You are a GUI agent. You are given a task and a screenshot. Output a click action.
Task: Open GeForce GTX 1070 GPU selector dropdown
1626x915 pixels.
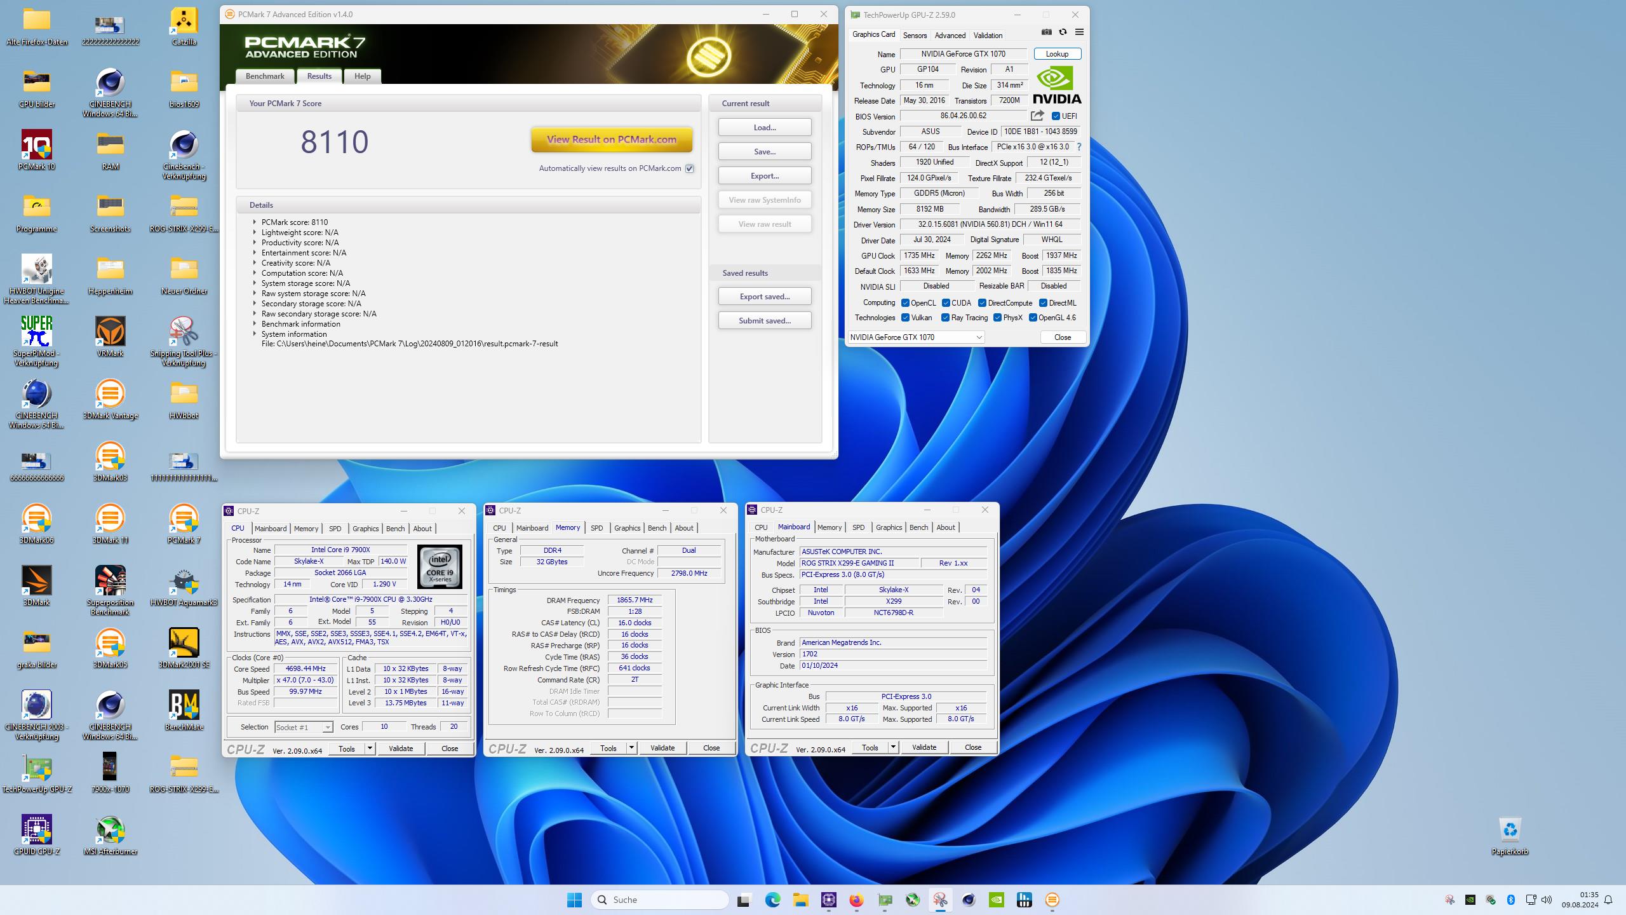click(917, 337)
